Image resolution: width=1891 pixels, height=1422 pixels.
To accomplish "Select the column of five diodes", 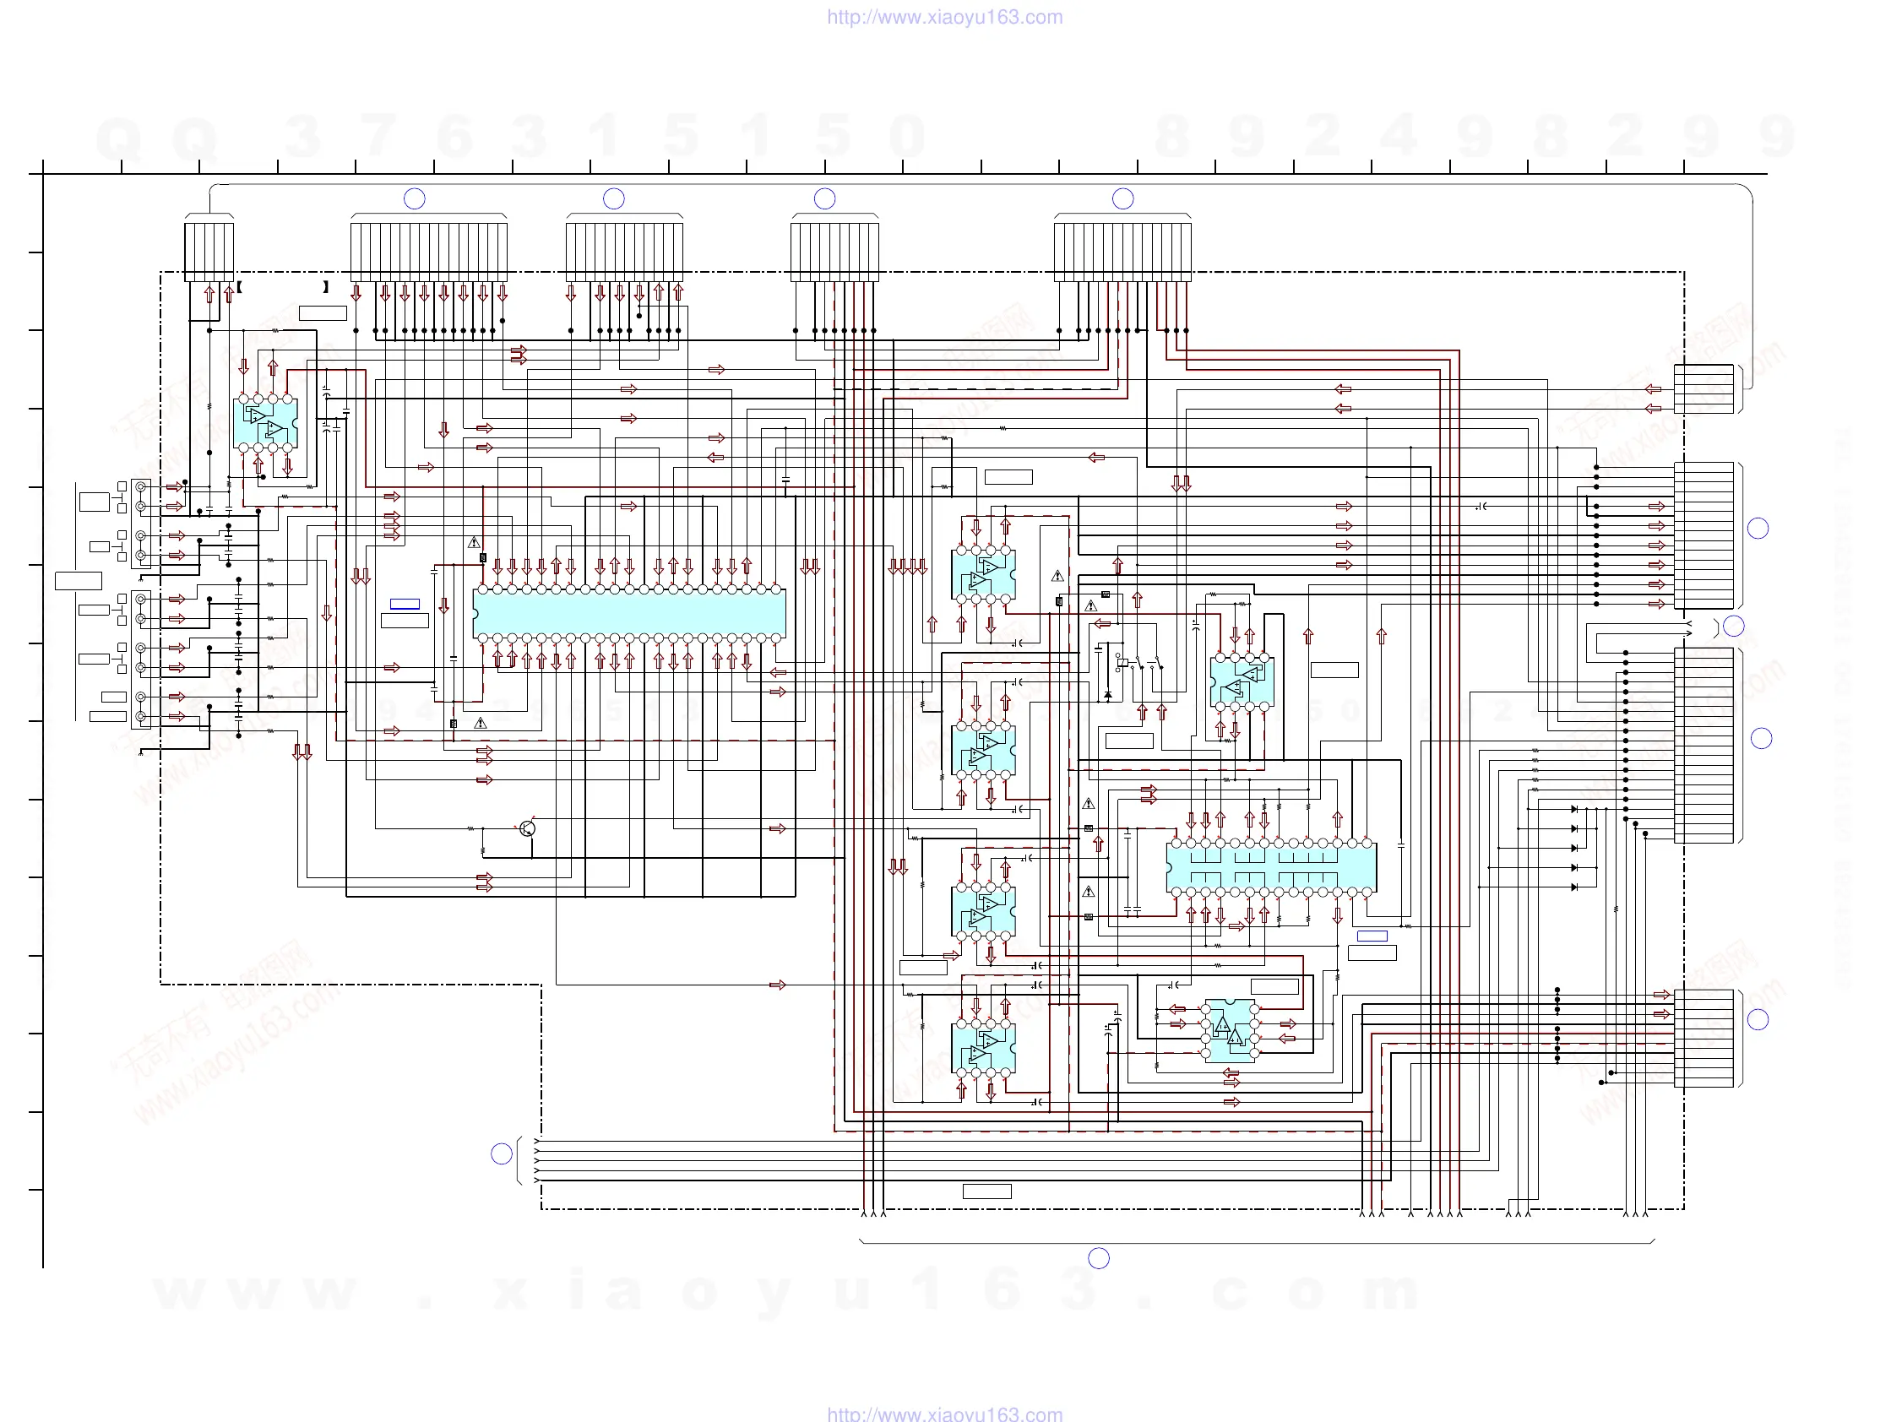I will coord(1574,848).
